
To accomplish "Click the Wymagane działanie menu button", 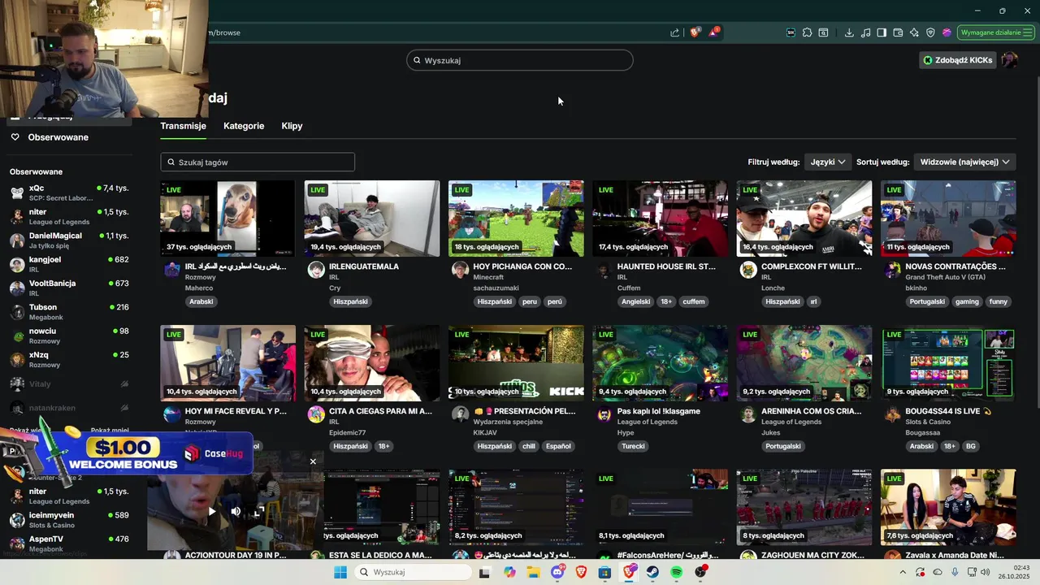I will coord(995,32).
